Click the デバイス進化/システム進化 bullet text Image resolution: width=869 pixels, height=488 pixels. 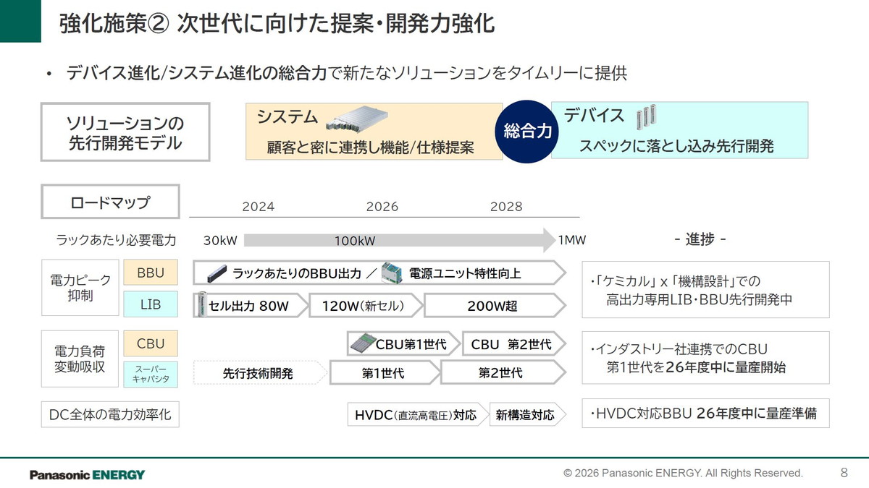pos(346,73)
